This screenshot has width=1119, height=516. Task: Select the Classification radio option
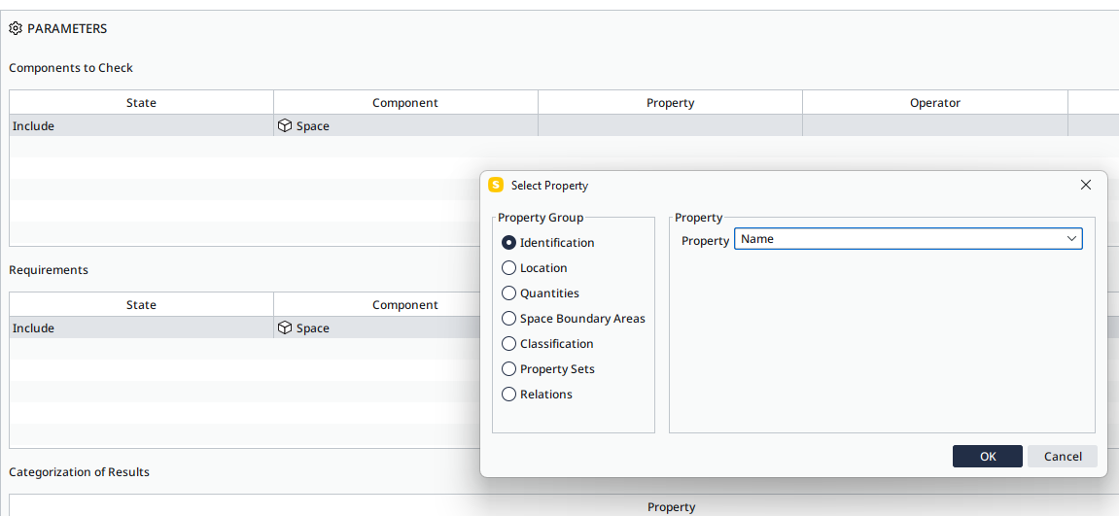pos(508,344)
